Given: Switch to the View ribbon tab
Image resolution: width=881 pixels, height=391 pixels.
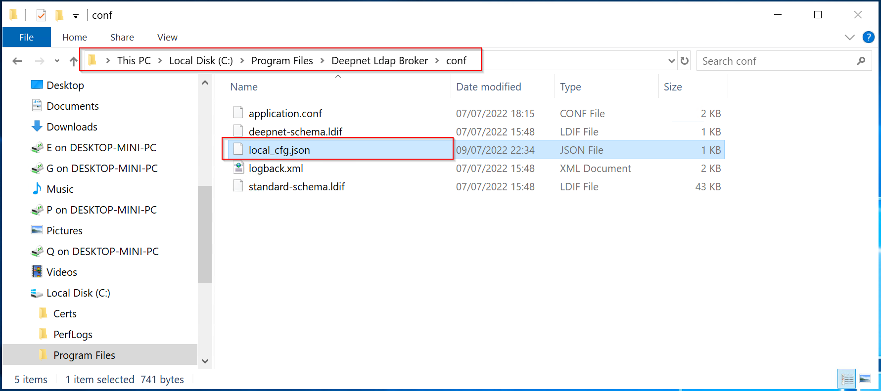Looking at the screenshot, I should click(167, 37).
